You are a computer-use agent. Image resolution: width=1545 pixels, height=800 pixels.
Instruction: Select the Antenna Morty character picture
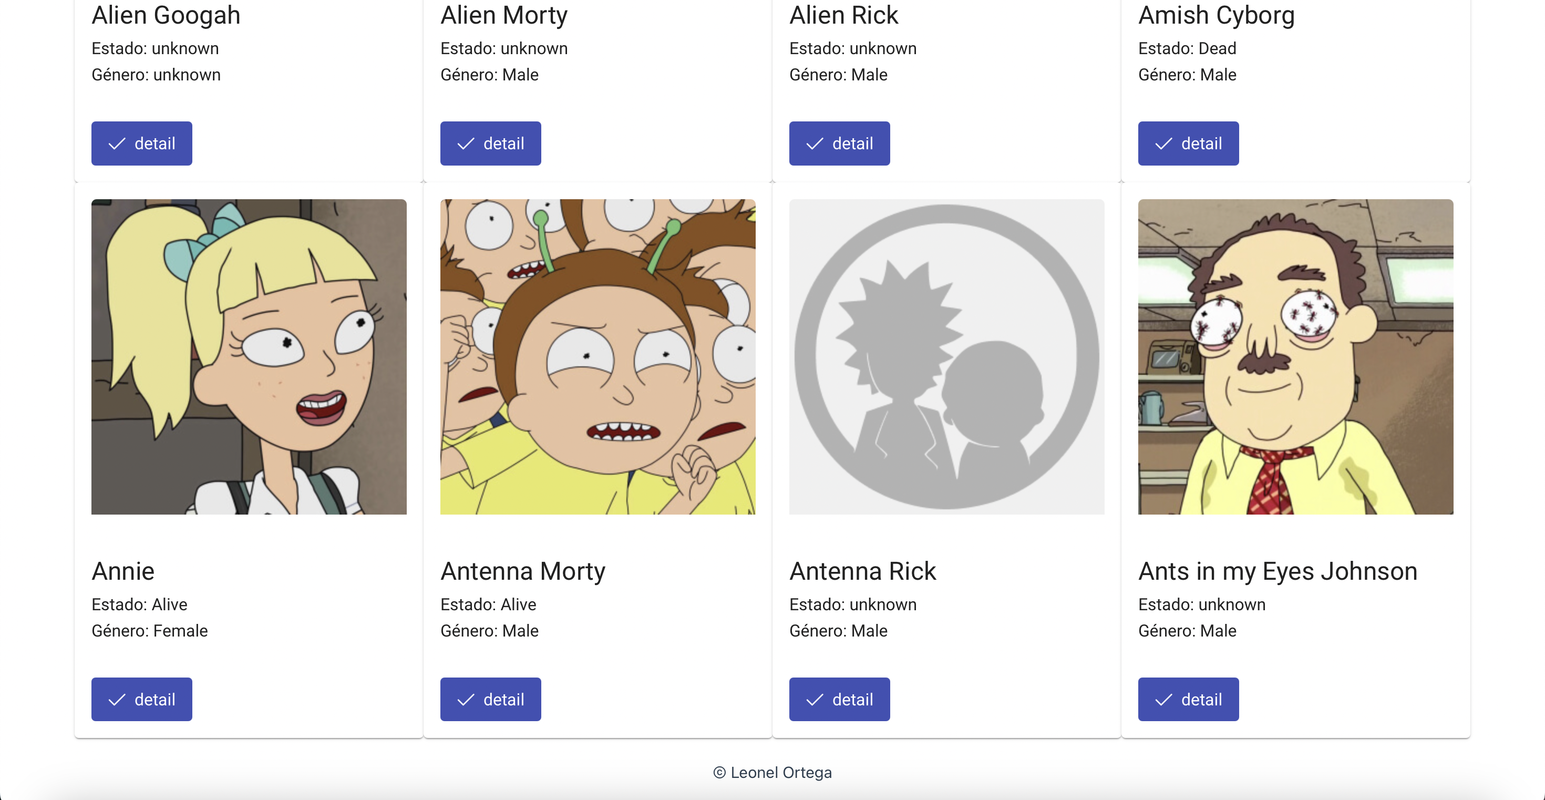coord(598,357)
